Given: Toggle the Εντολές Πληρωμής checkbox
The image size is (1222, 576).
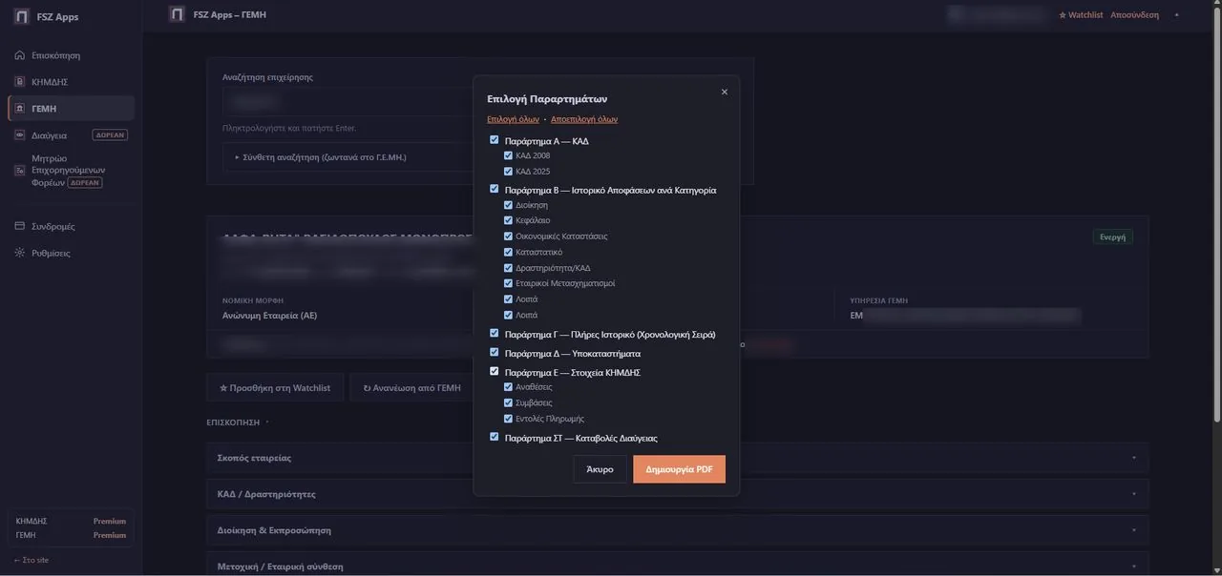Looking at the screenshot, I should 508,419.
